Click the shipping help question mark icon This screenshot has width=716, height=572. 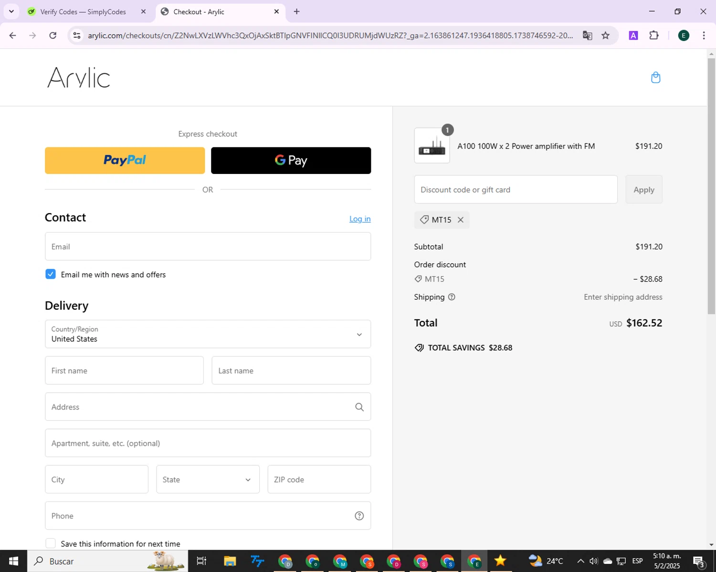452,297
